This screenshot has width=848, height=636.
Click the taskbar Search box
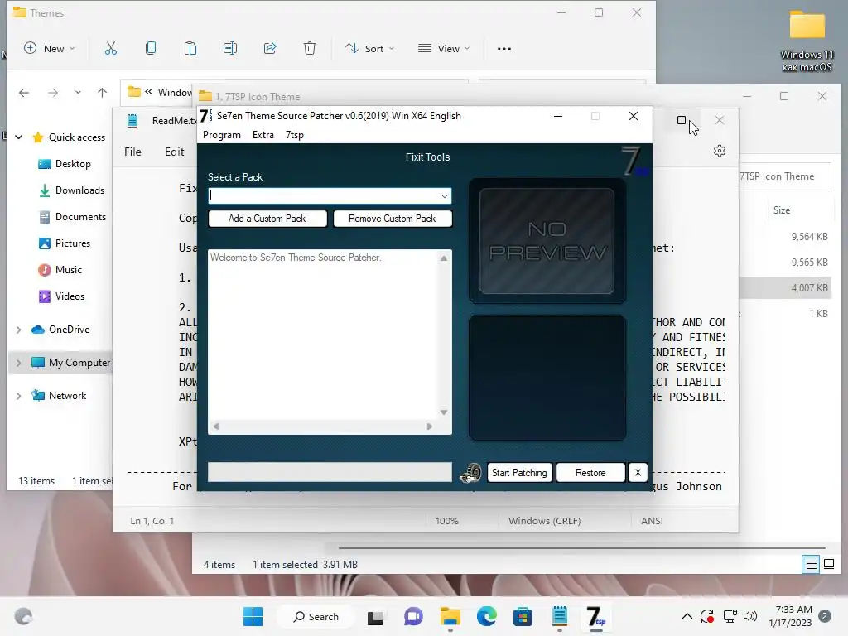(316, 616)
